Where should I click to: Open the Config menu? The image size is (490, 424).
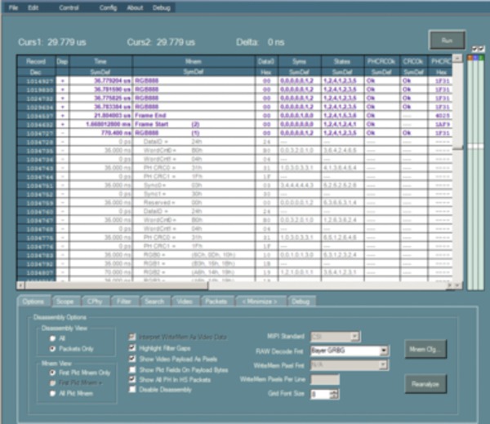108,7
